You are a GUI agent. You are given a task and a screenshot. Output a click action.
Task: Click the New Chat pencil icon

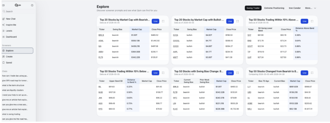[x=3, y=19]
